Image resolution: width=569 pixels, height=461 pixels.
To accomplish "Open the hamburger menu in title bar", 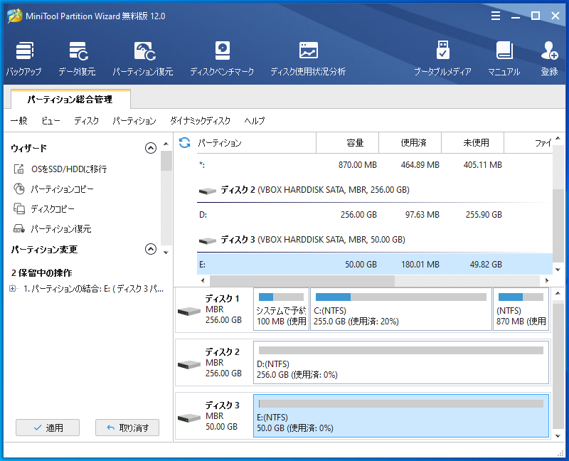I will coord(496,16).
